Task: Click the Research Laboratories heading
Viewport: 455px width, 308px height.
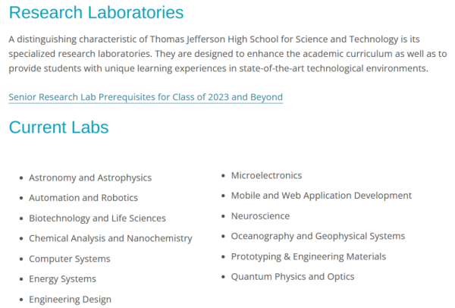Action: (x=96, y=12)
